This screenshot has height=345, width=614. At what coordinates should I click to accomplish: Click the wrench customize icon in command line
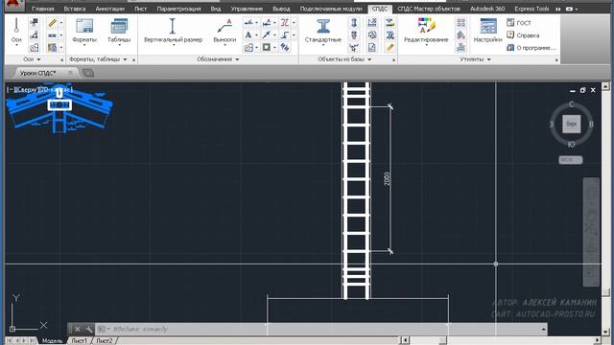click(89, 329)
